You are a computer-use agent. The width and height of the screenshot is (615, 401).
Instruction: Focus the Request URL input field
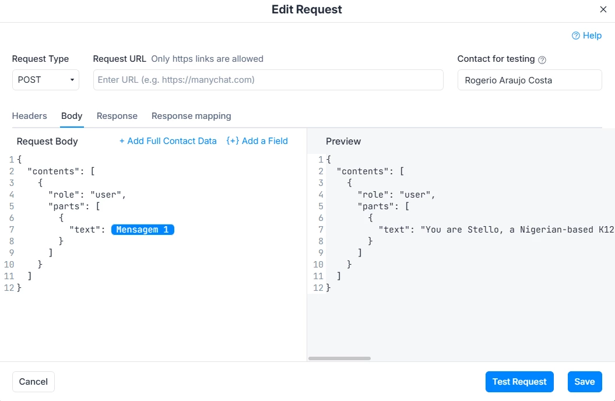(x=268, y=80)
